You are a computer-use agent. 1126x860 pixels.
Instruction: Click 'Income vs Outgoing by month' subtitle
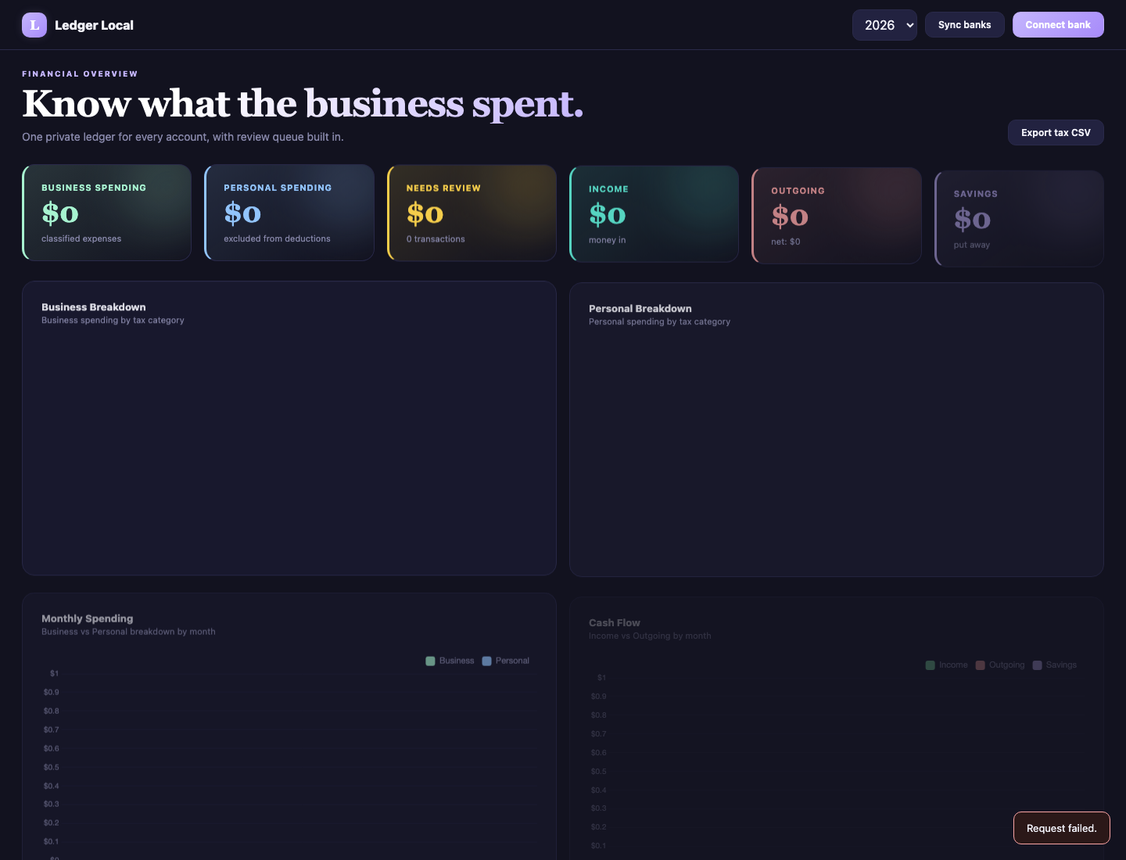[x=650, y=636]
